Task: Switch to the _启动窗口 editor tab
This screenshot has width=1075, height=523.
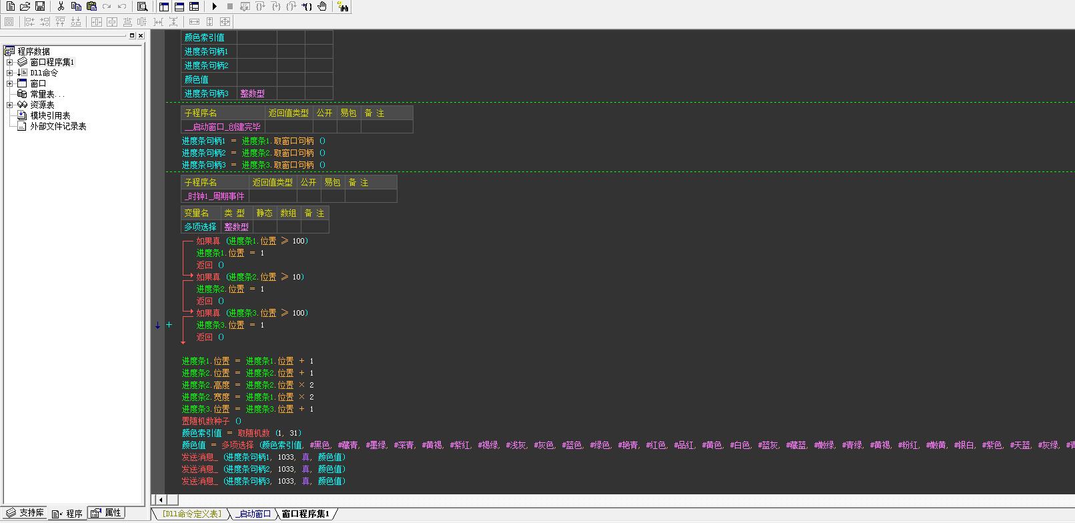Action: click(x=253, y=514)
